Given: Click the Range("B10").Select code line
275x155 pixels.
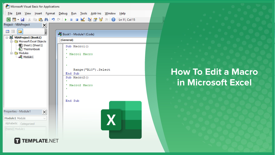Looking at the screenshot, I should pyautogui.click(x=92, y=70).
